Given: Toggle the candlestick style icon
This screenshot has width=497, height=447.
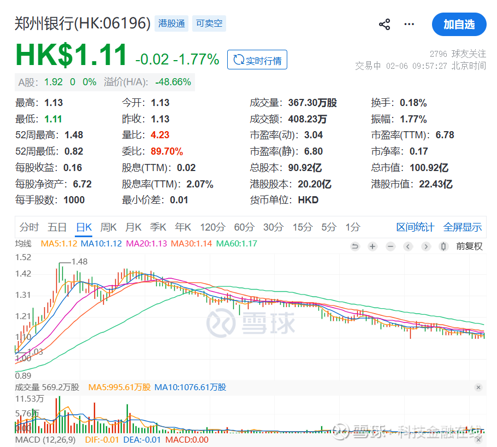Looking at the screenshot, I should (443, 246).
